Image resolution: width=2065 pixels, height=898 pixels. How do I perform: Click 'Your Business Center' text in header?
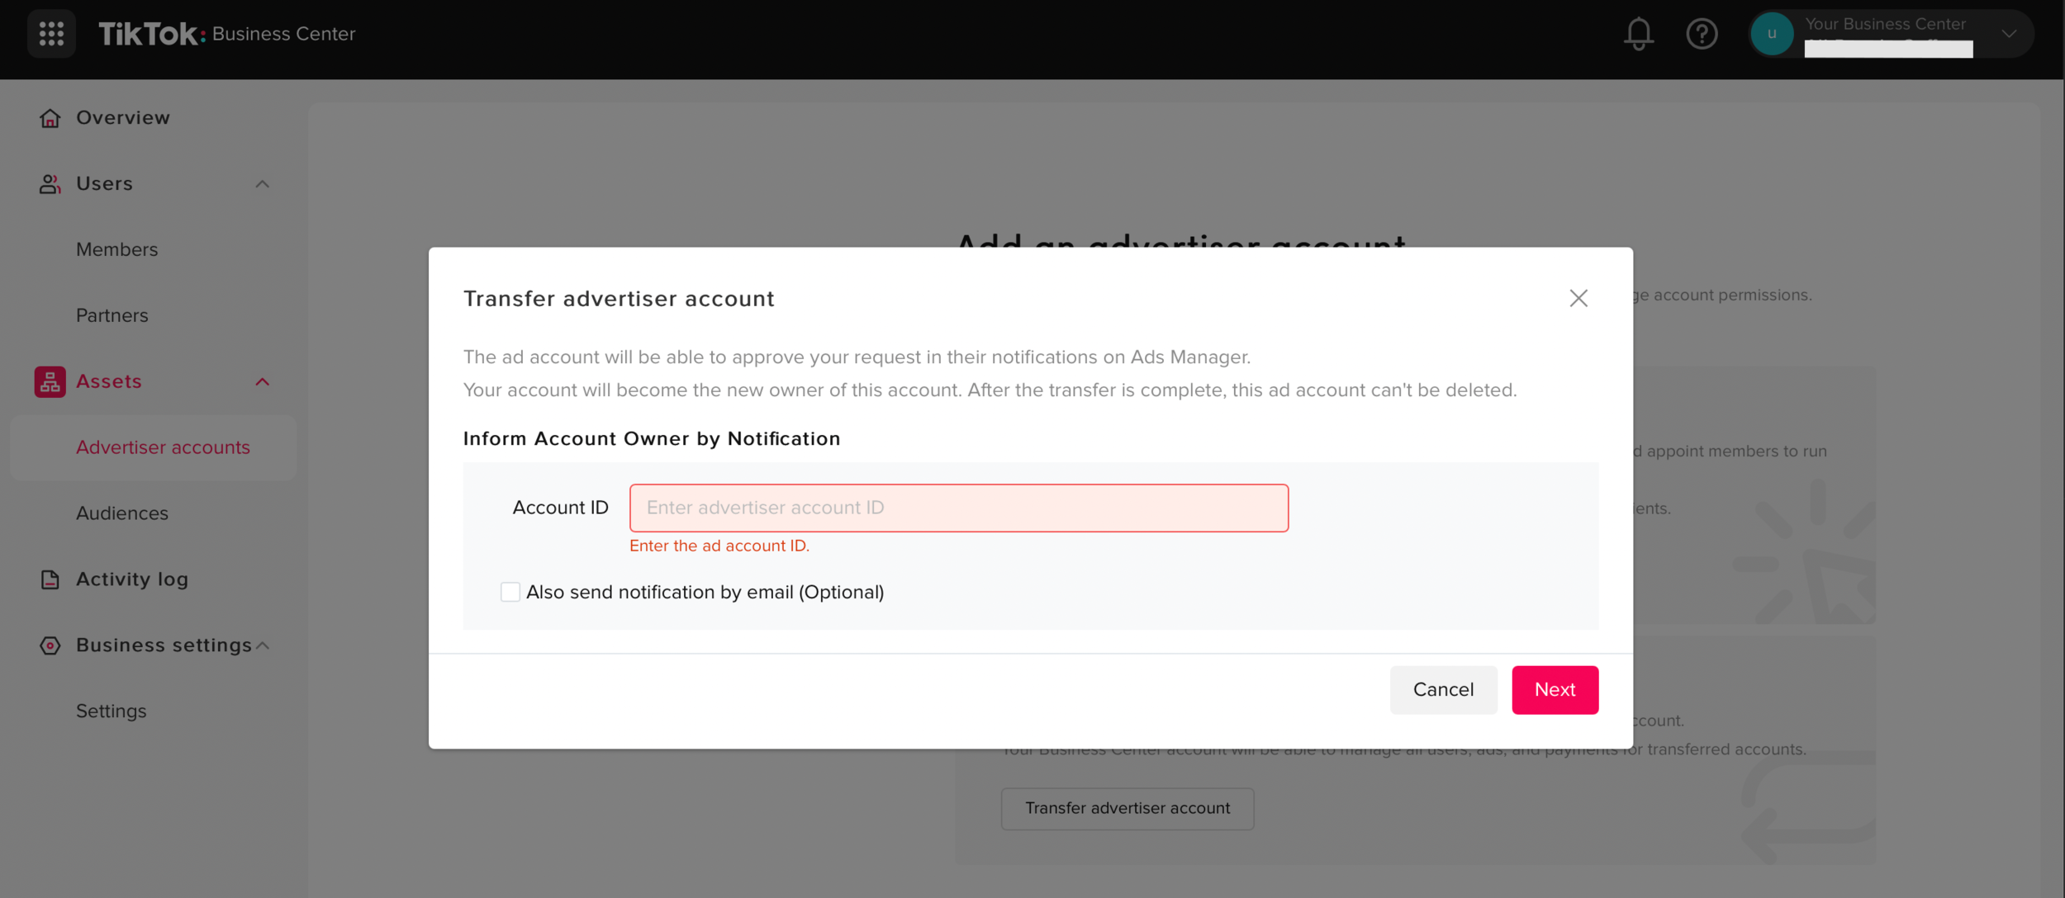pyautogui.click(x=1885, y=24)
